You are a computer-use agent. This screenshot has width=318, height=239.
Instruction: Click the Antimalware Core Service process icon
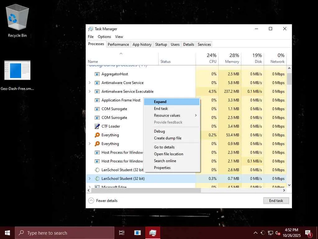97,83
